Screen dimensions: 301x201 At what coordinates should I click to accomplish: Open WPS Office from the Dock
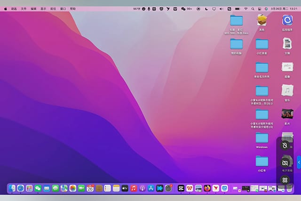[x=190, y=188]
